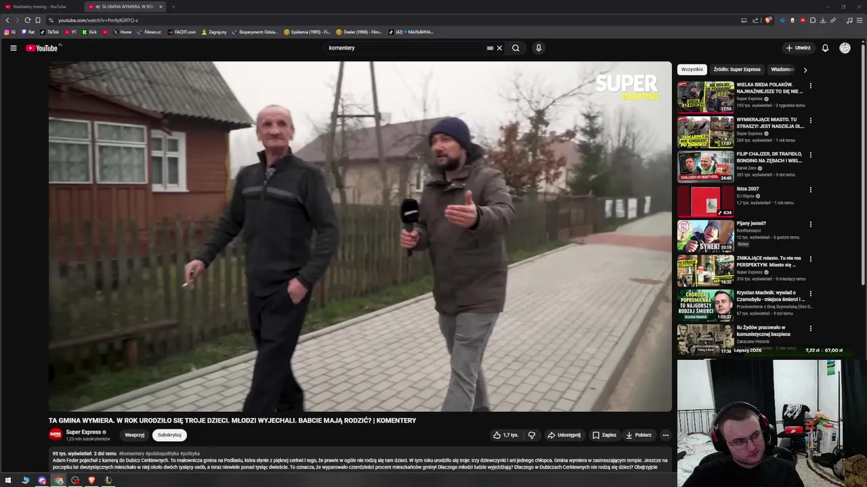Open the YouTube guide hamburger menu
The width and height of the screenshot is (867, 487).
[x=13, y=48]
